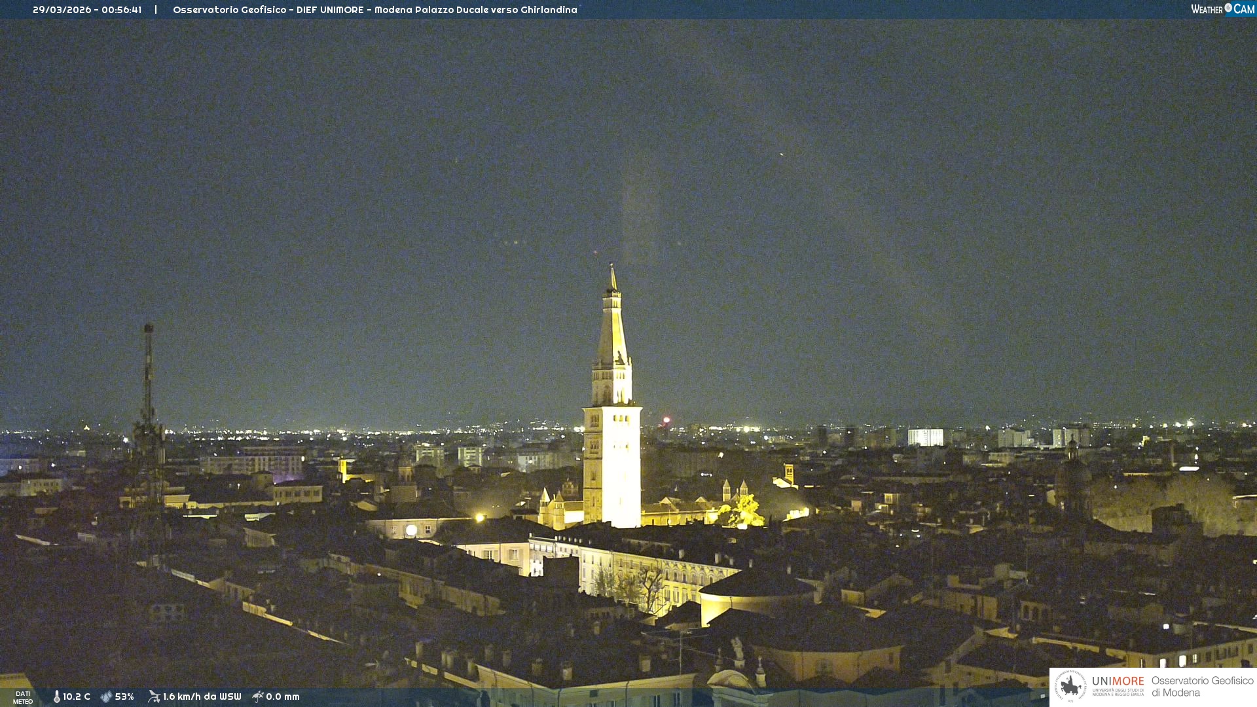Click the red beacon light right of the tower
Viewport: 1257px width, 707px height.
click(x=666, y=420)
